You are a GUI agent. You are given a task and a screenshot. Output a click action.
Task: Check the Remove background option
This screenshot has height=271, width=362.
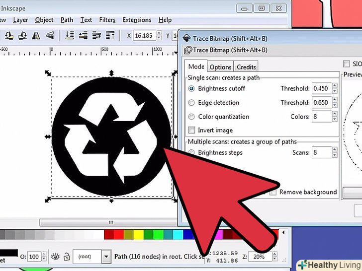273,192
